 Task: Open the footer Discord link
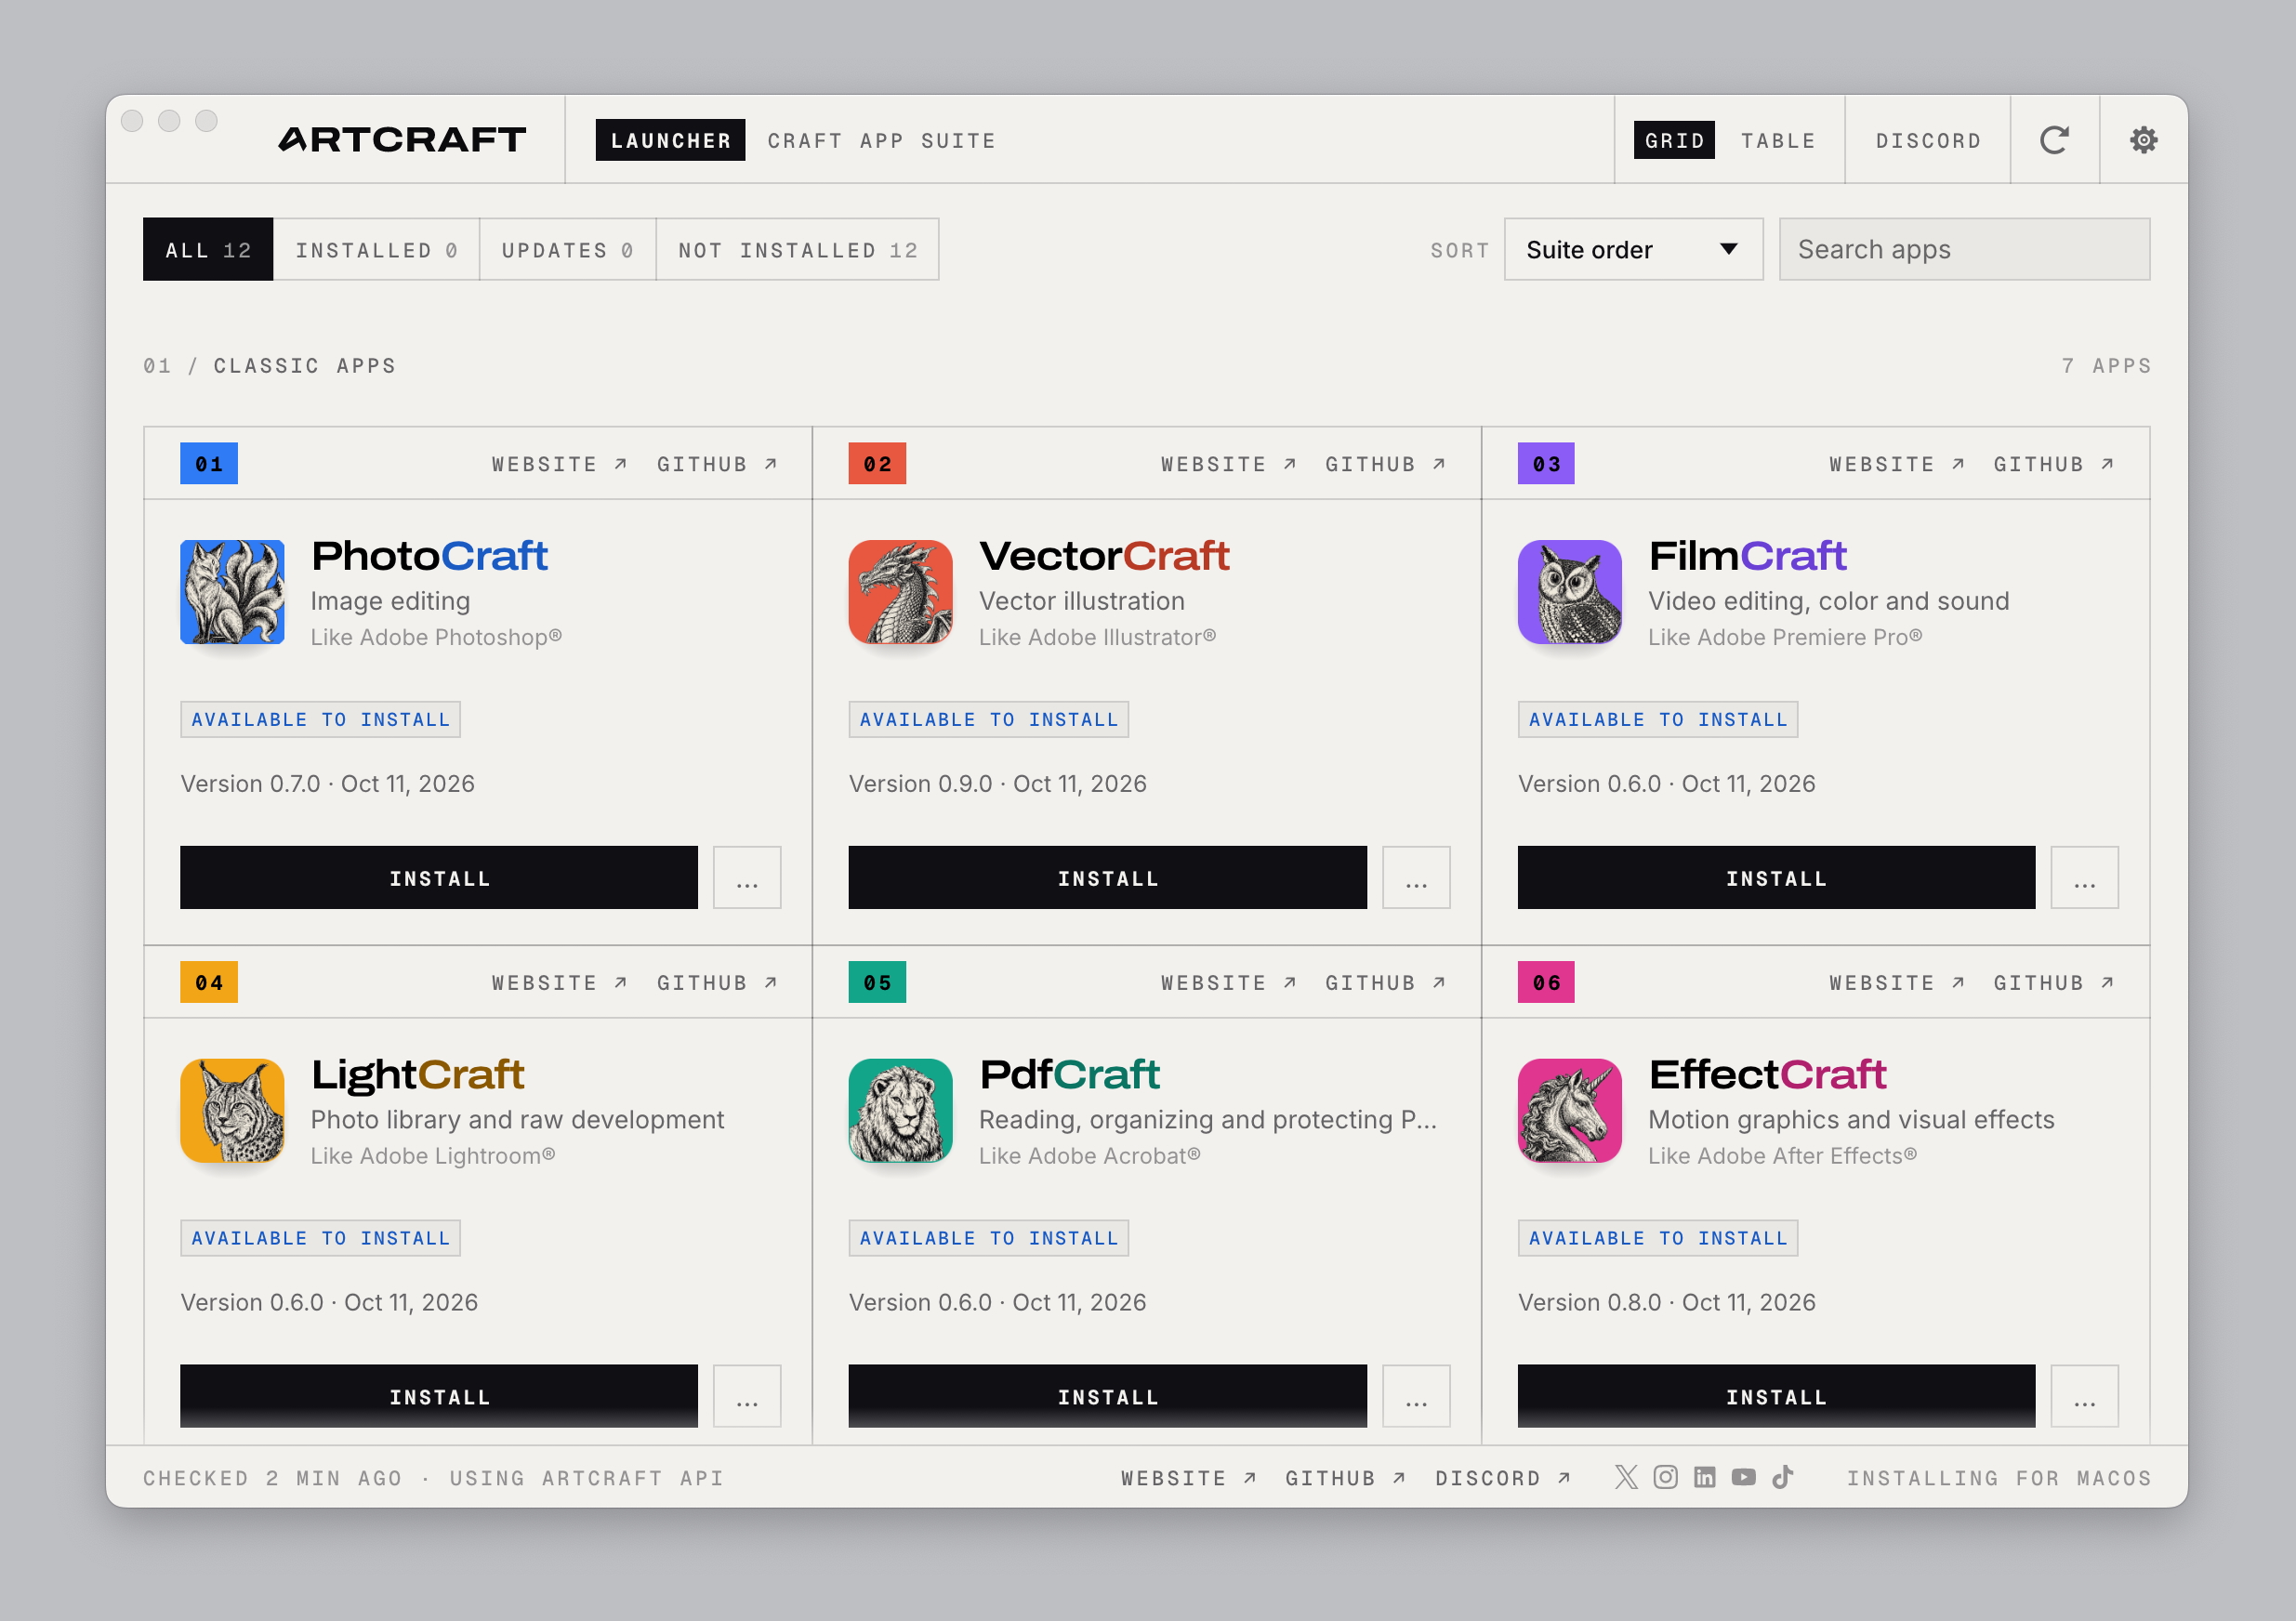click(x=1503, y=1478)
